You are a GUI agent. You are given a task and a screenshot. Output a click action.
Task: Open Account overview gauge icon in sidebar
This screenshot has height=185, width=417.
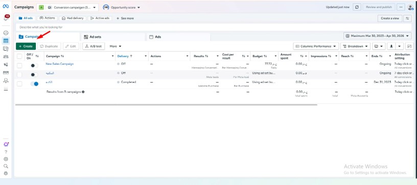(x=6, y=33)
